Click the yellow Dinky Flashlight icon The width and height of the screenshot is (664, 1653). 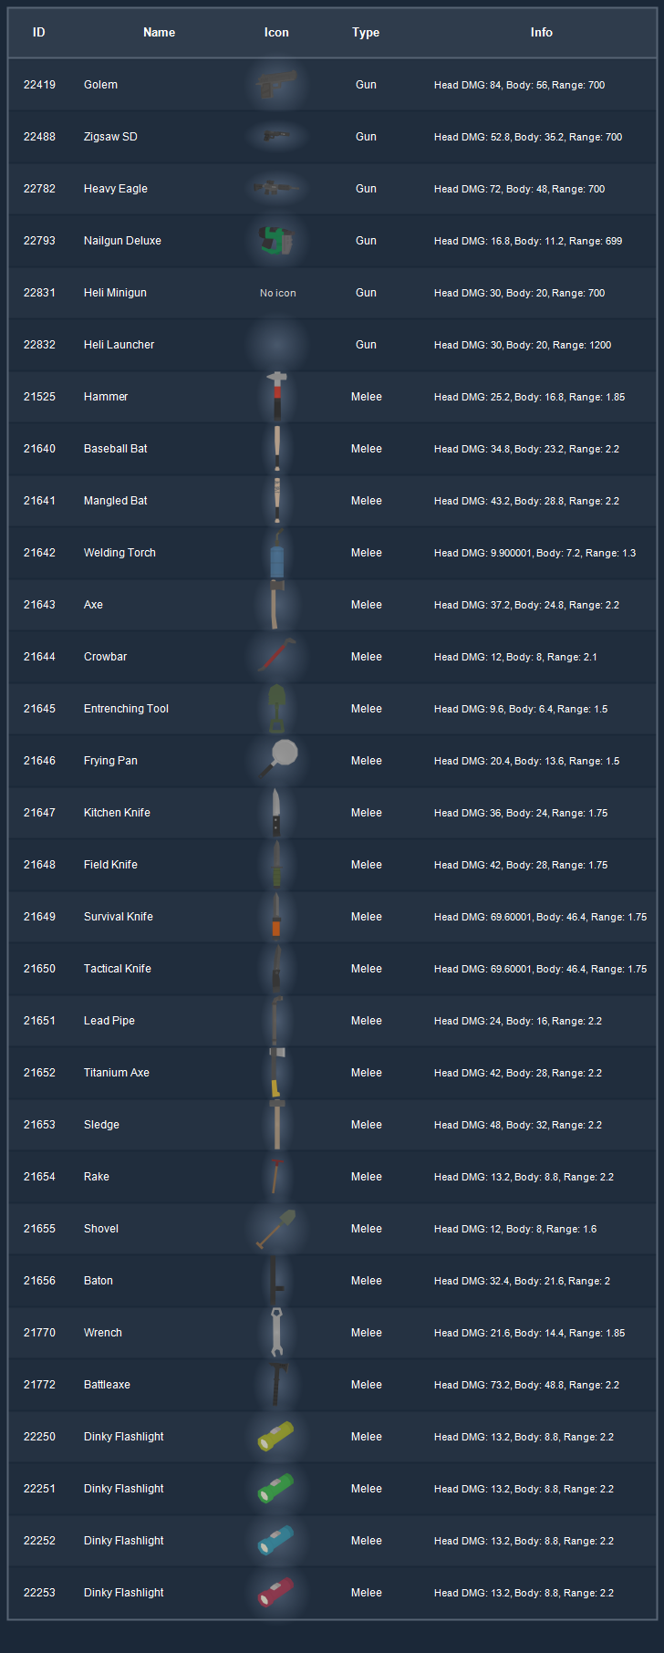[x=276, y=1437]
